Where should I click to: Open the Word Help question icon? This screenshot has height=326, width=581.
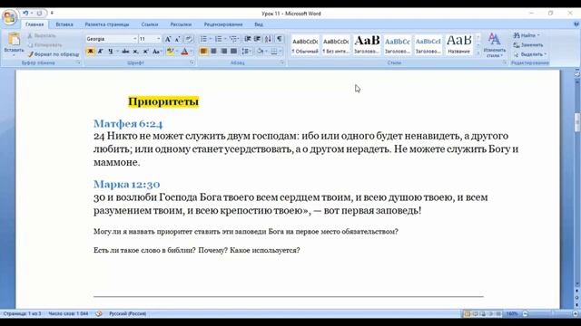(x=576, y=24)
